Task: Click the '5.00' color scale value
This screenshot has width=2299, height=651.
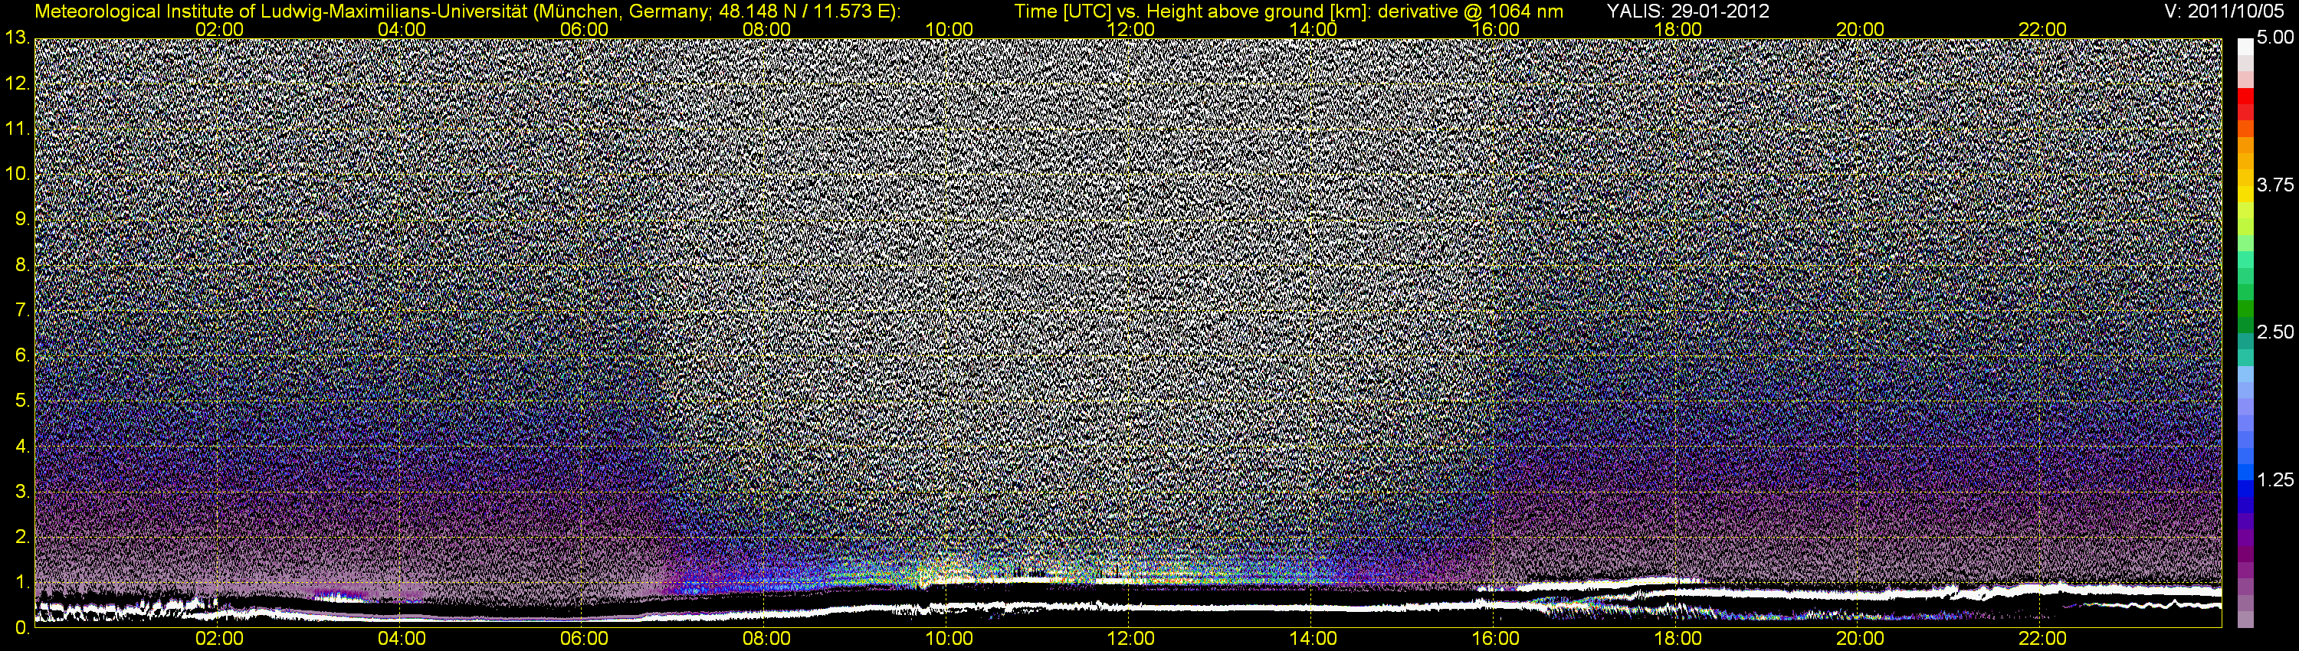Action: (x=2275, y=38)
